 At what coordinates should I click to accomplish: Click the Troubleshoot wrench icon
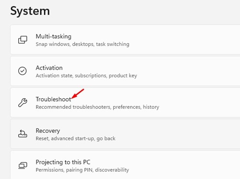tap(23, 102)
